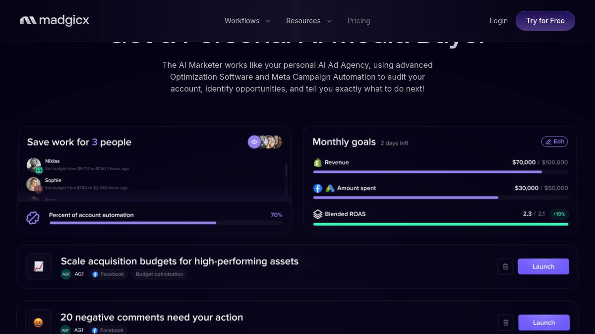Click AG1 logo on negative comments card
595x334 pixels.
pyautogui.click(x=65, y=330)
